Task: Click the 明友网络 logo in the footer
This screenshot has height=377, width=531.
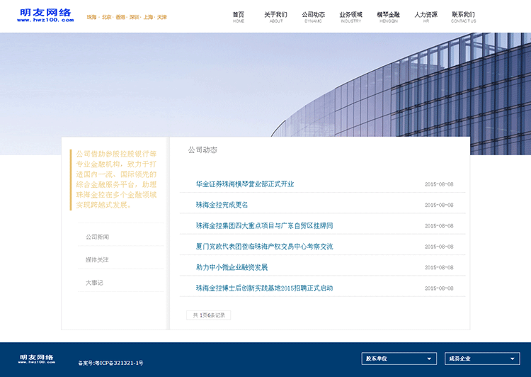Action: (37, 359)
